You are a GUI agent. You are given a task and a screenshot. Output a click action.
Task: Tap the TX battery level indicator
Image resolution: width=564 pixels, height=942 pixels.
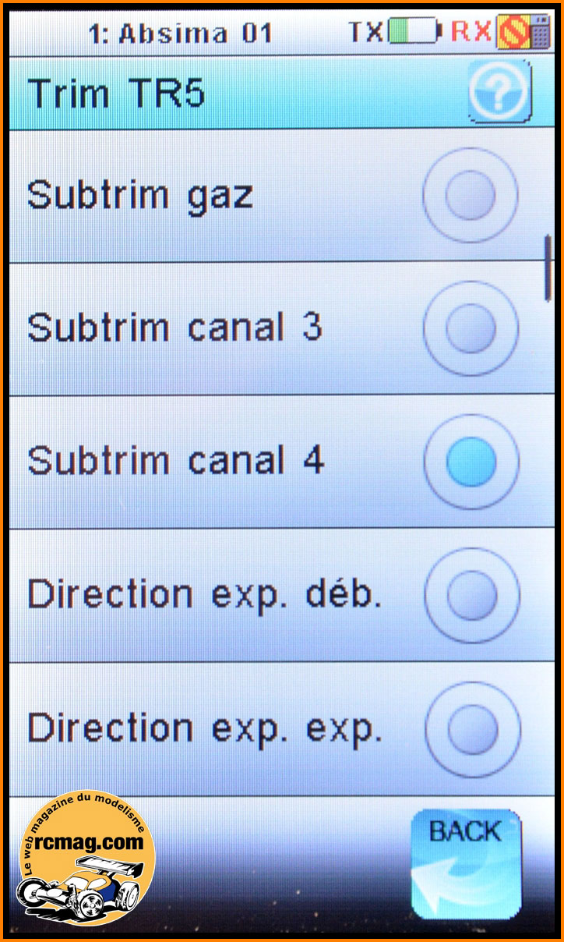(x=414, y=31)
